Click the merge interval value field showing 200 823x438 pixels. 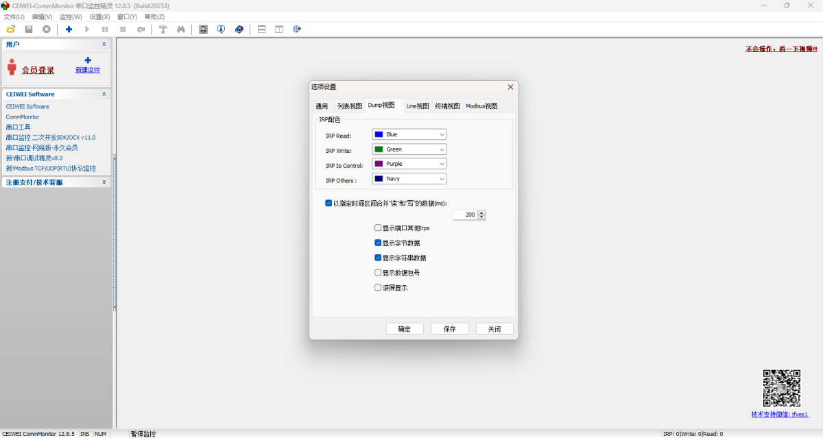click(x=465, y=215)
